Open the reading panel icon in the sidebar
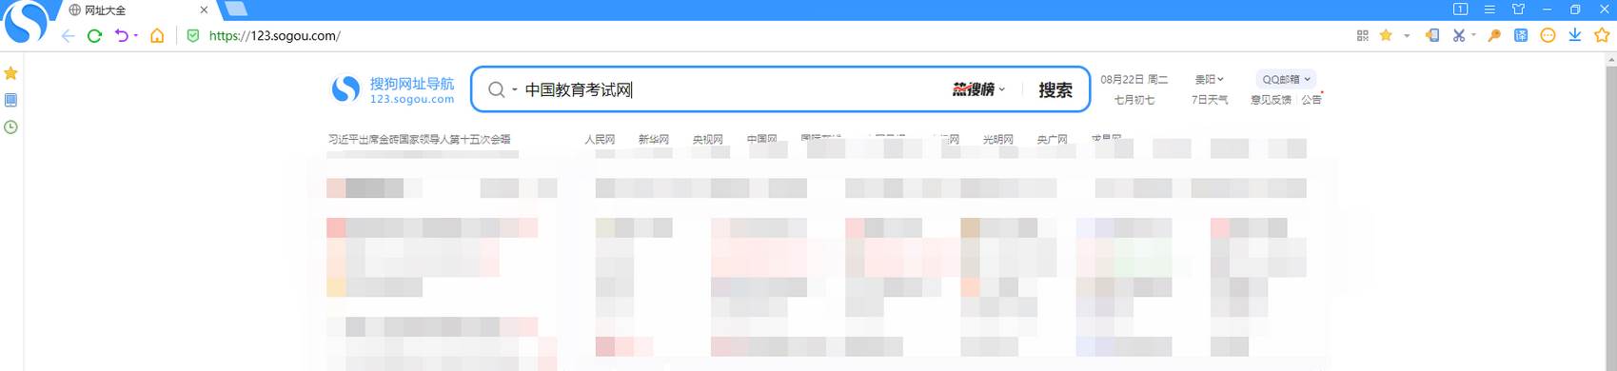The height and width of the screenshot is (371, 1617). (x=11, y=100)
